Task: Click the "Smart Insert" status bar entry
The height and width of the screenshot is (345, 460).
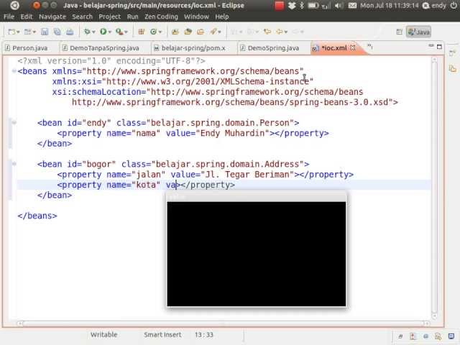Action: [162, 335]
